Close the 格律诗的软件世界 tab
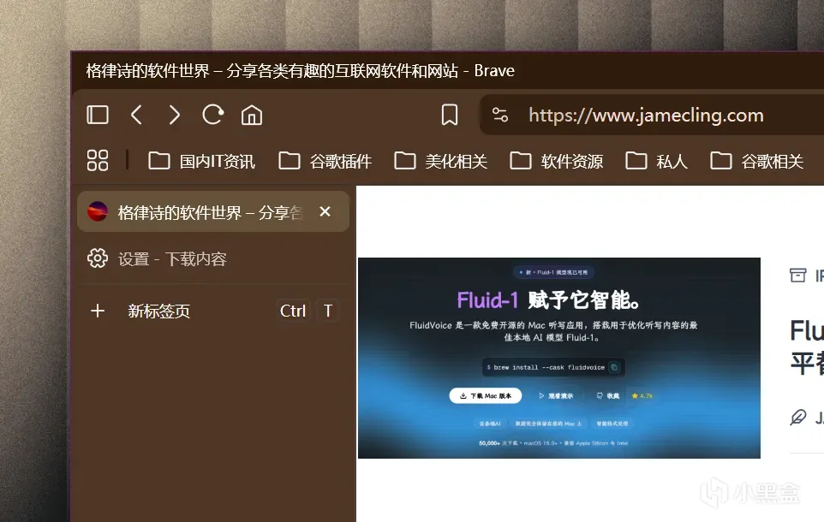The height and width of the screenshot is (522, 824). click(x=325, y=211)
